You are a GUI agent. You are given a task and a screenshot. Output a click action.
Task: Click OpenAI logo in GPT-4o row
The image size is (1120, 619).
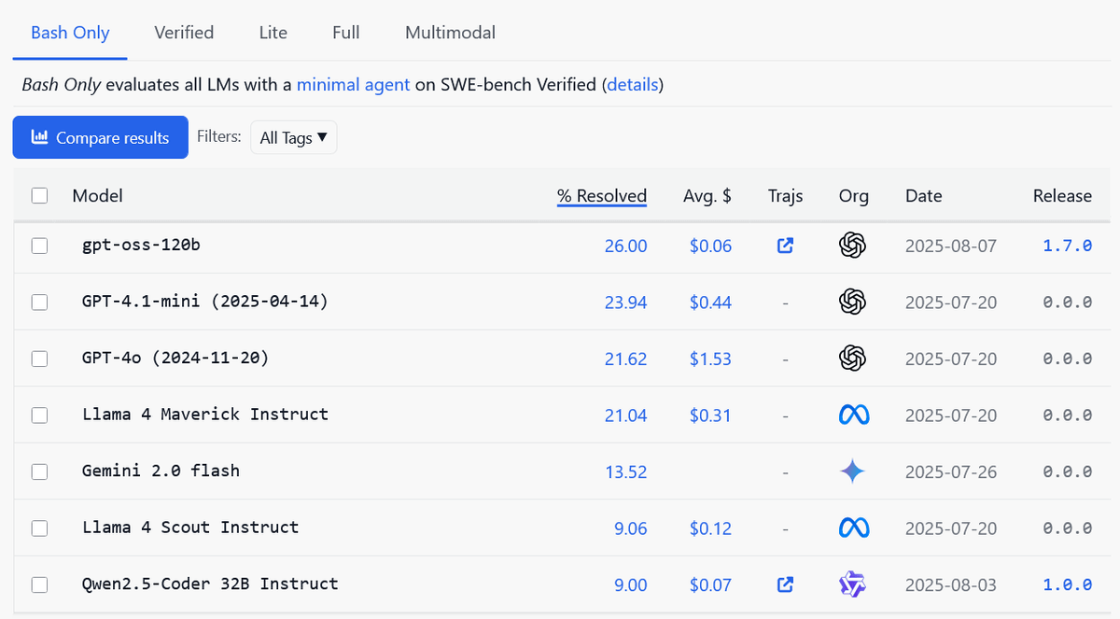pyautogui.click(x=852, y=359)
